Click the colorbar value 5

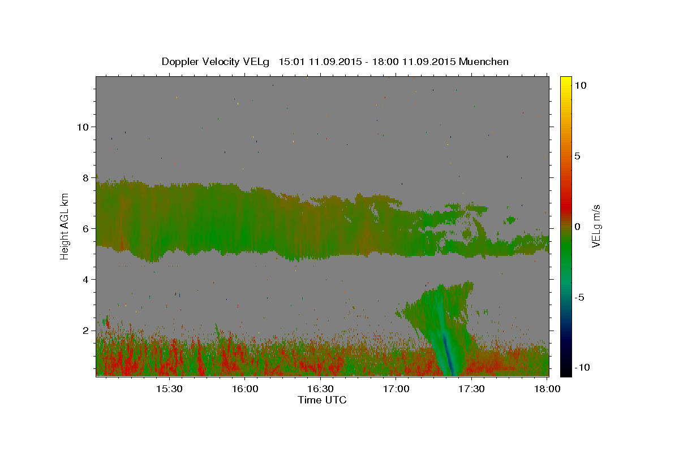click(x=577, y=156)
